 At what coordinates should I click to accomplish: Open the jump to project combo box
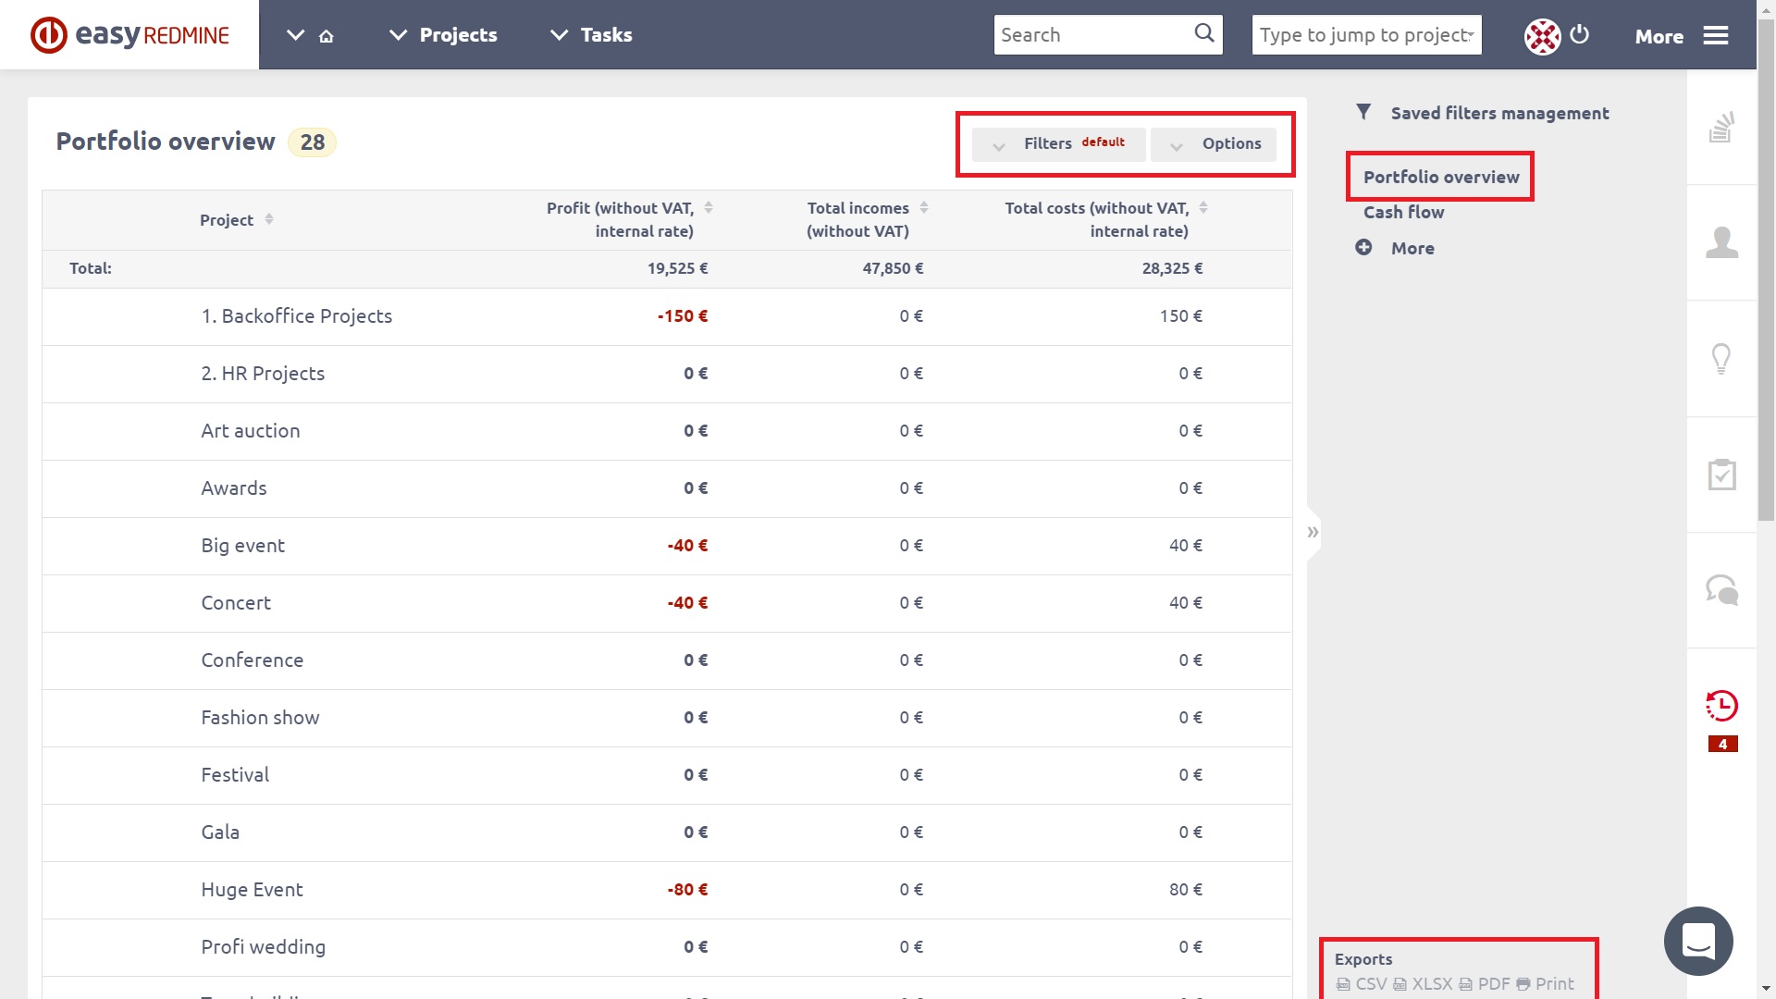[1366, 35]
